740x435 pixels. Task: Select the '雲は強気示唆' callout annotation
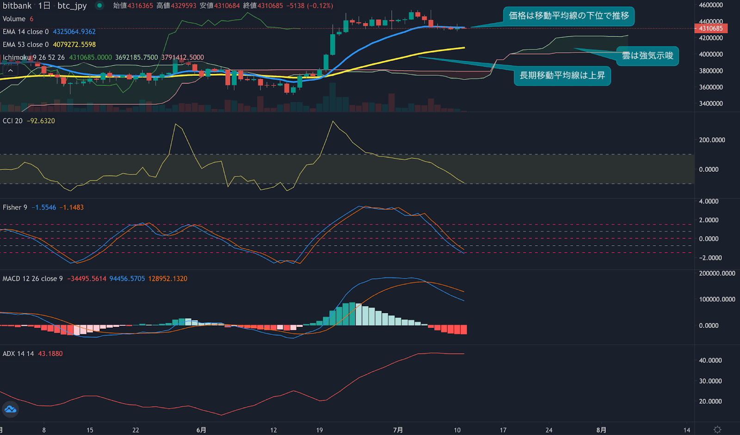[647, 56]
